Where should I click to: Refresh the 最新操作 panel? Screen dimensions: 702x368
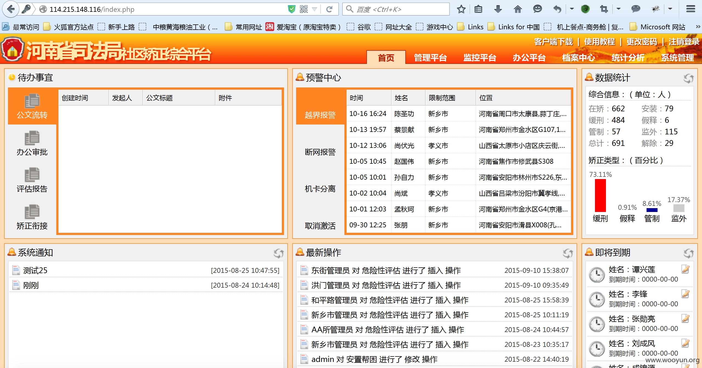coord(568,253)
